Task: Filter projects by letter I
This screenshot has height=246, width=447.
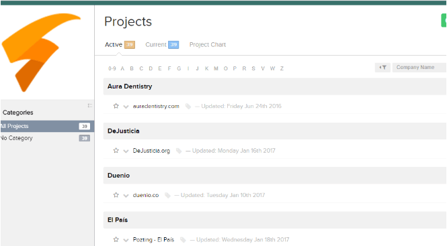Action: [188, 68]
